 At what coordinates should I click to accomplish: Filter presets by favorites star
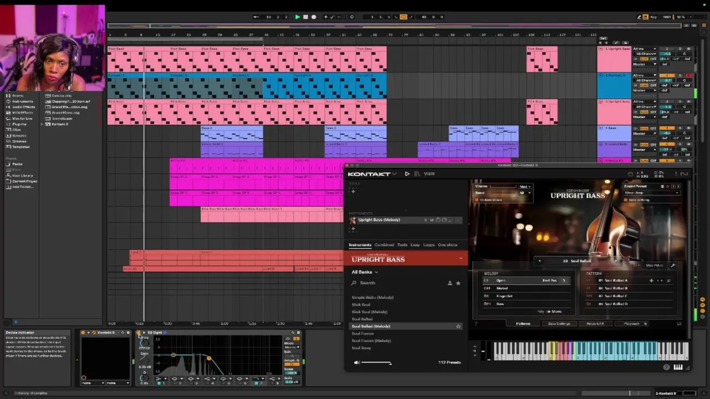(458, 283)
